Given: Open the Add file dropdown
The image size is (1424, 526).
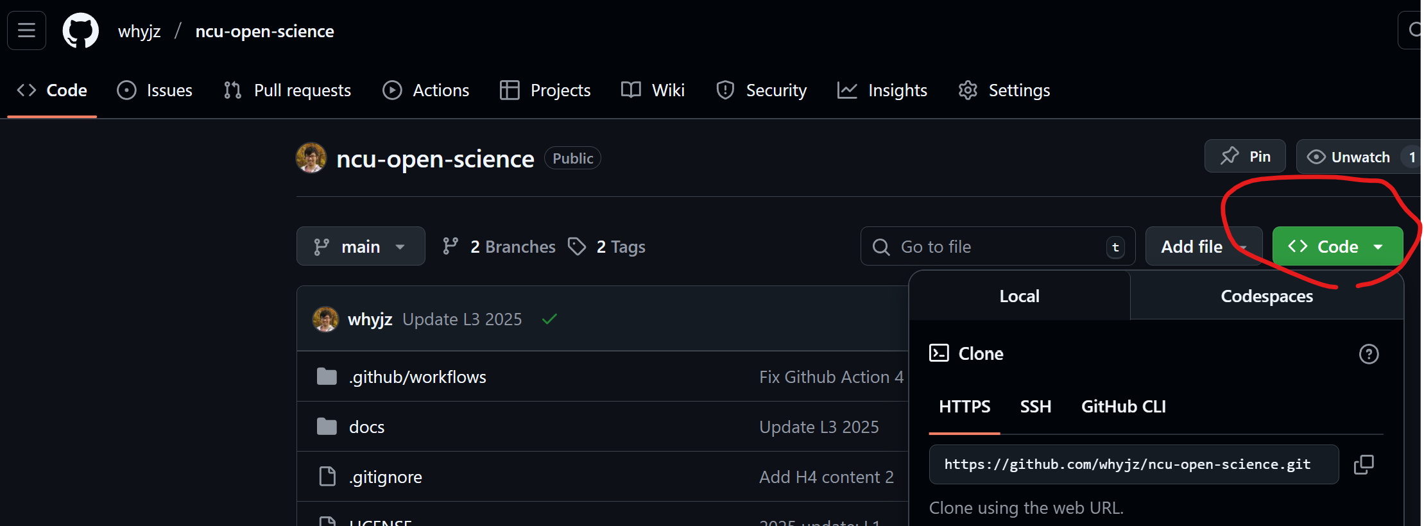Looking at the screenshot, I should tap(1204, 246).
